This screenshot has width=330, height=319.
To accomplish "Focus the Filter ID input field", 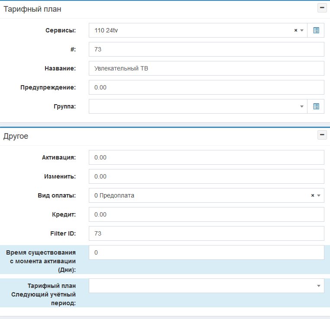I will (206, 233).
